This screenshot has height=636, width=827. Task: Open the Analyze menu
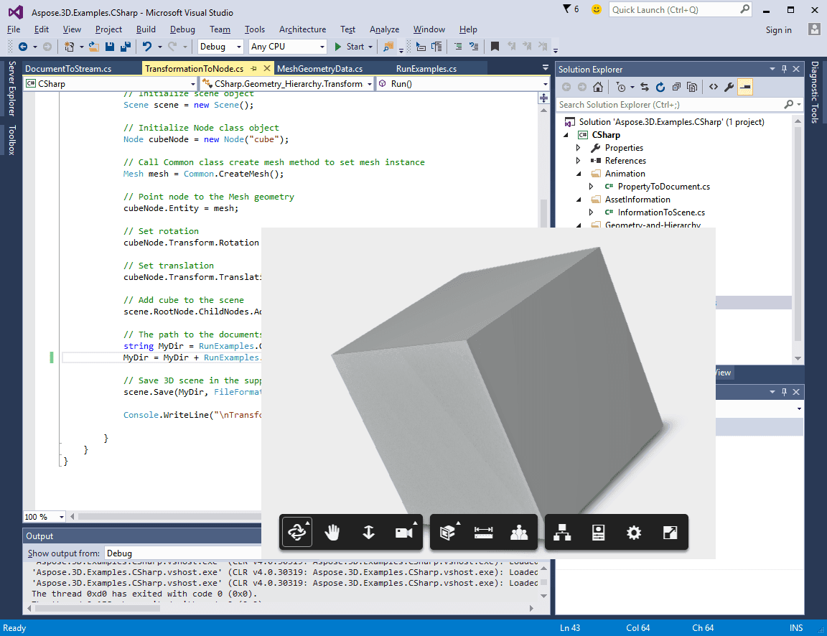click(x=384, y=29)
